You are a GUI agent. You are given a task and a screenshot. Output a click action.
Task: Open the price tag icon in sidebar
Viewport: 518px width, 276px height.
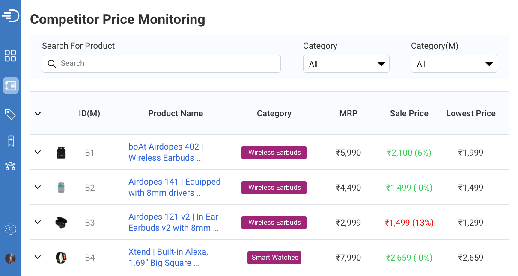(10, 114)
